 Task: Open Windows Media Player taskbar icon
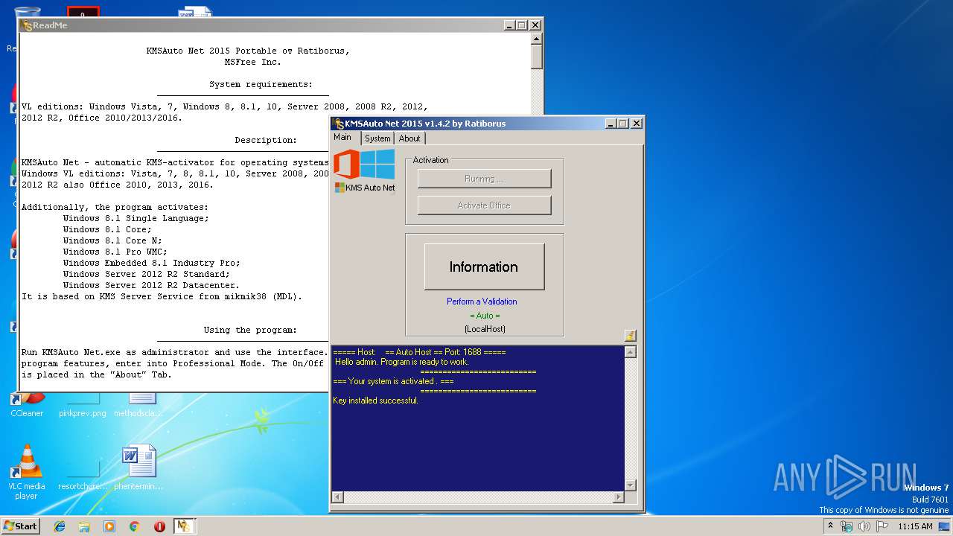click(109, 526)
